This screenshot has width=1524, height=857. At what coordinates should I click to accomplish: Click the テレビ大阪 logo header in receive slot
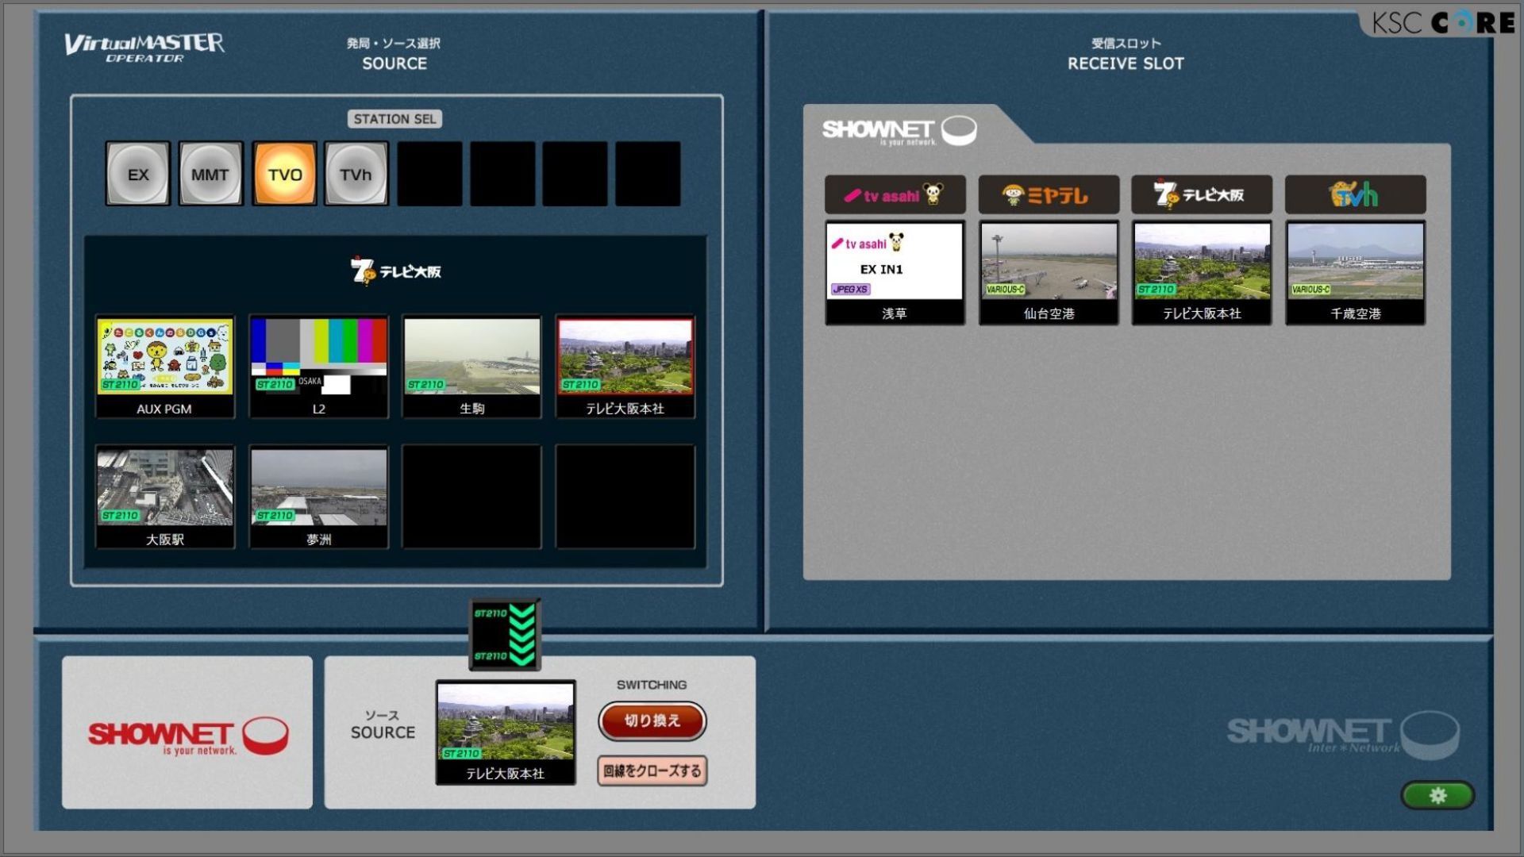click(x=1202, y=194)
